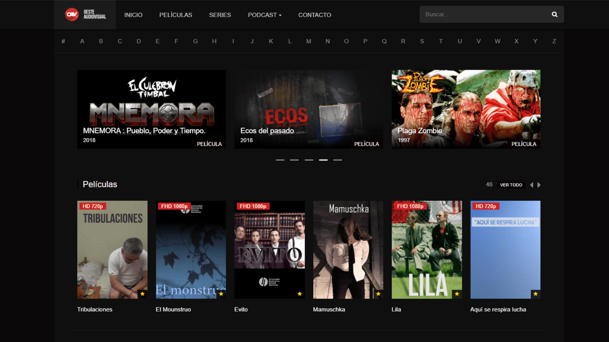Click the Películas section heading

(x=100, y=185)
